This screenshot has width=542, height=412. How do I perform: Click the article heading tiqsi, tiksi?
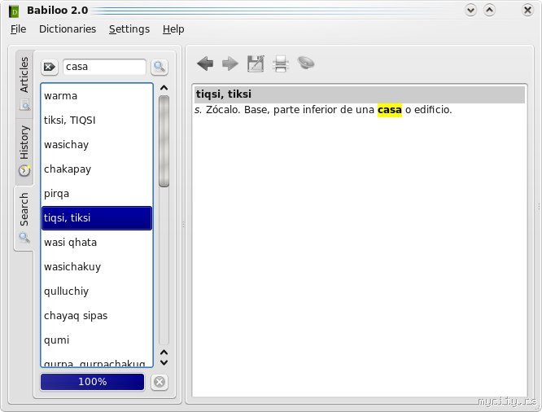click(x=224, y=94)
